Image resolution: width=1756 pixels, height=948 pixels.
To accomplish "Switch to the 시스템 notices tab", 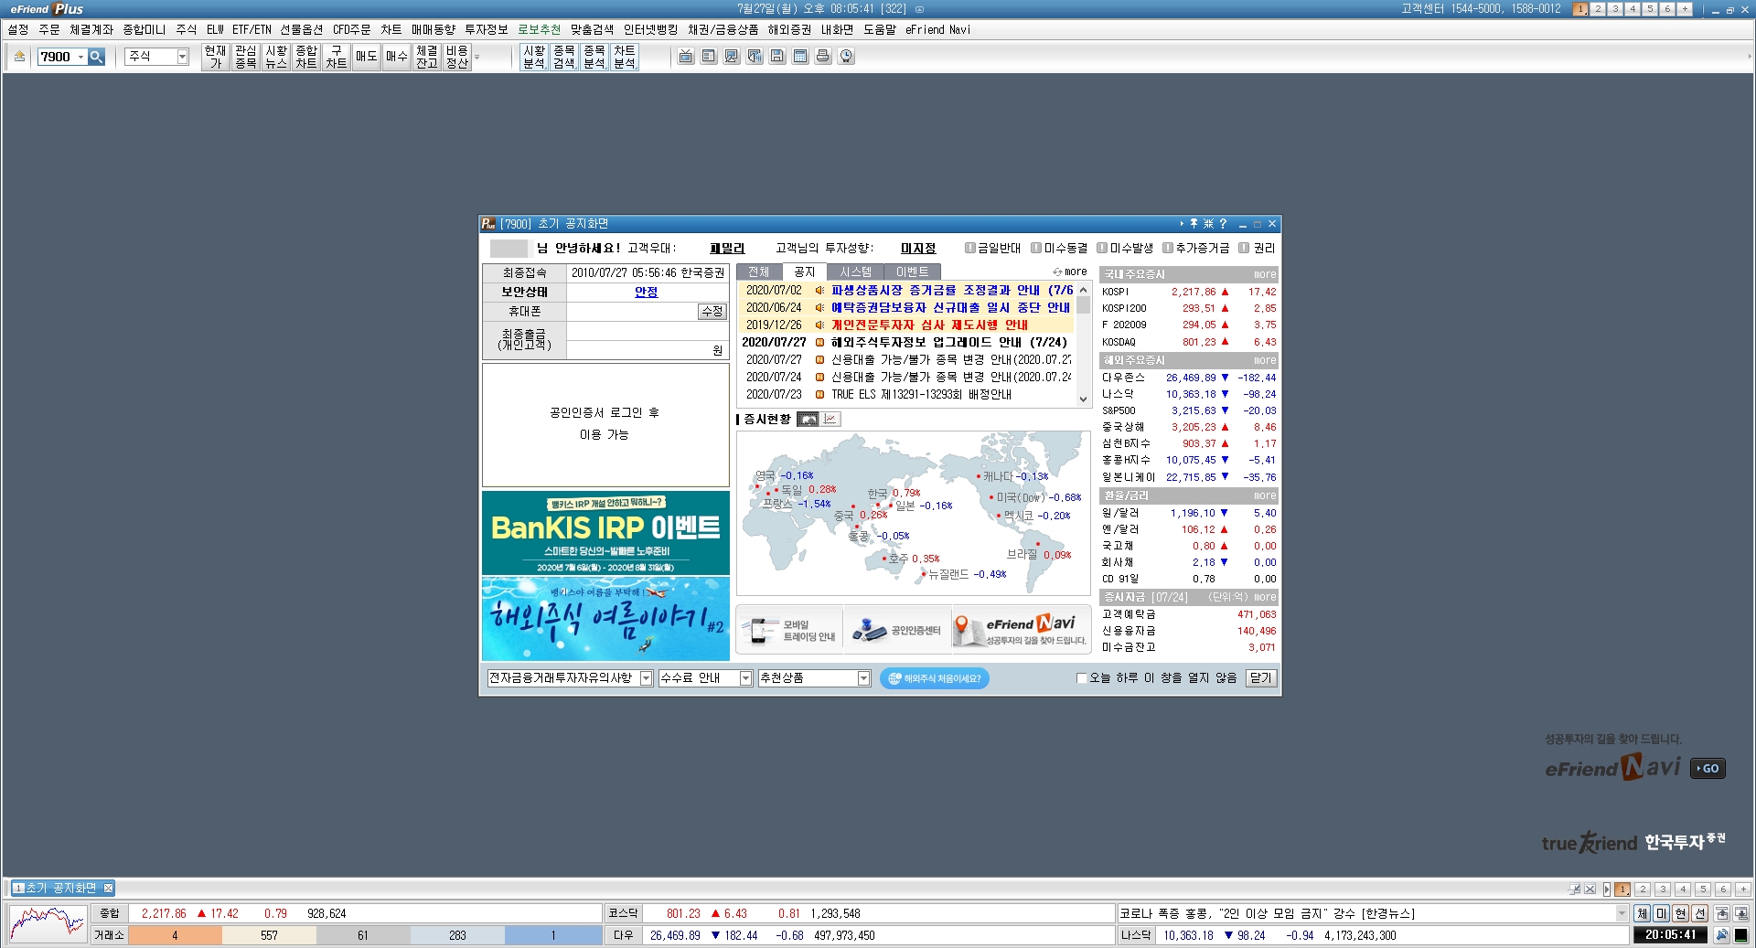I will click(x=855, y=272).
